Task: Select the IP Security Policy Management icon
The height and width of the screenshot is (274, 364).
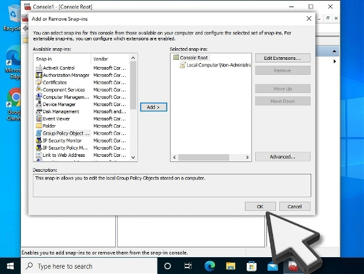Action: [x=39, y=148]
